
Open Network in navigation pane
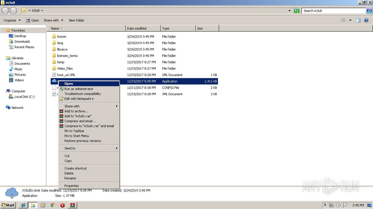click(x=17, y=108)
